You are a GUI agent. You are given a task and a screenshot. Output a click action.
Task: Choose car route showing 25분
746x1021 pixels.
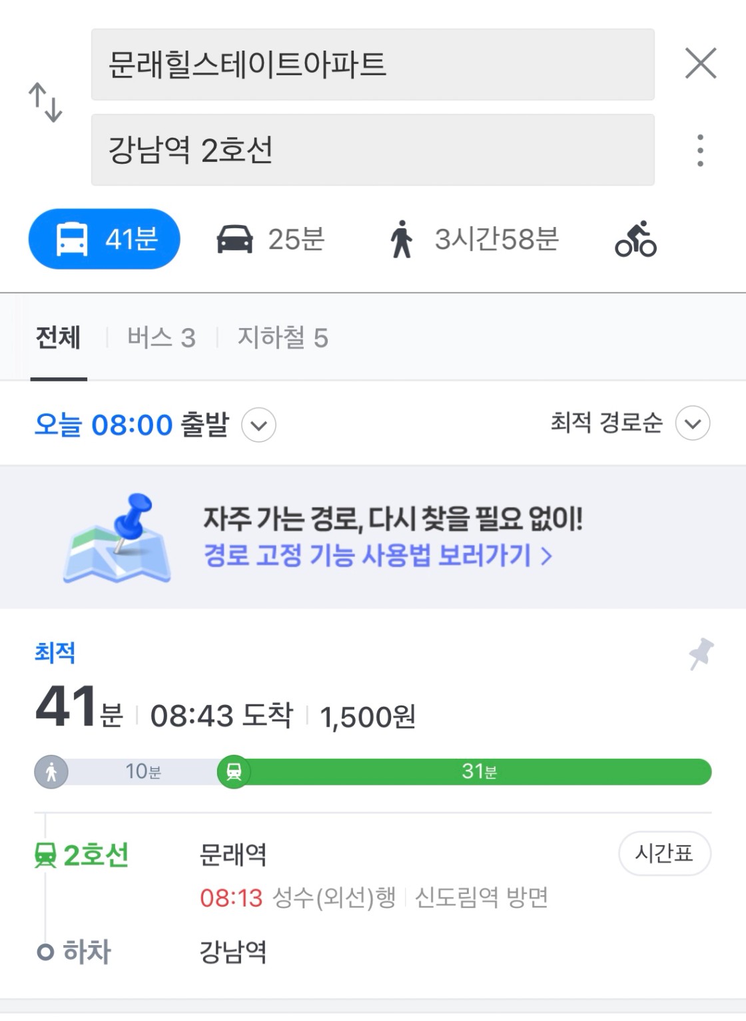click(x=270, y=239)
